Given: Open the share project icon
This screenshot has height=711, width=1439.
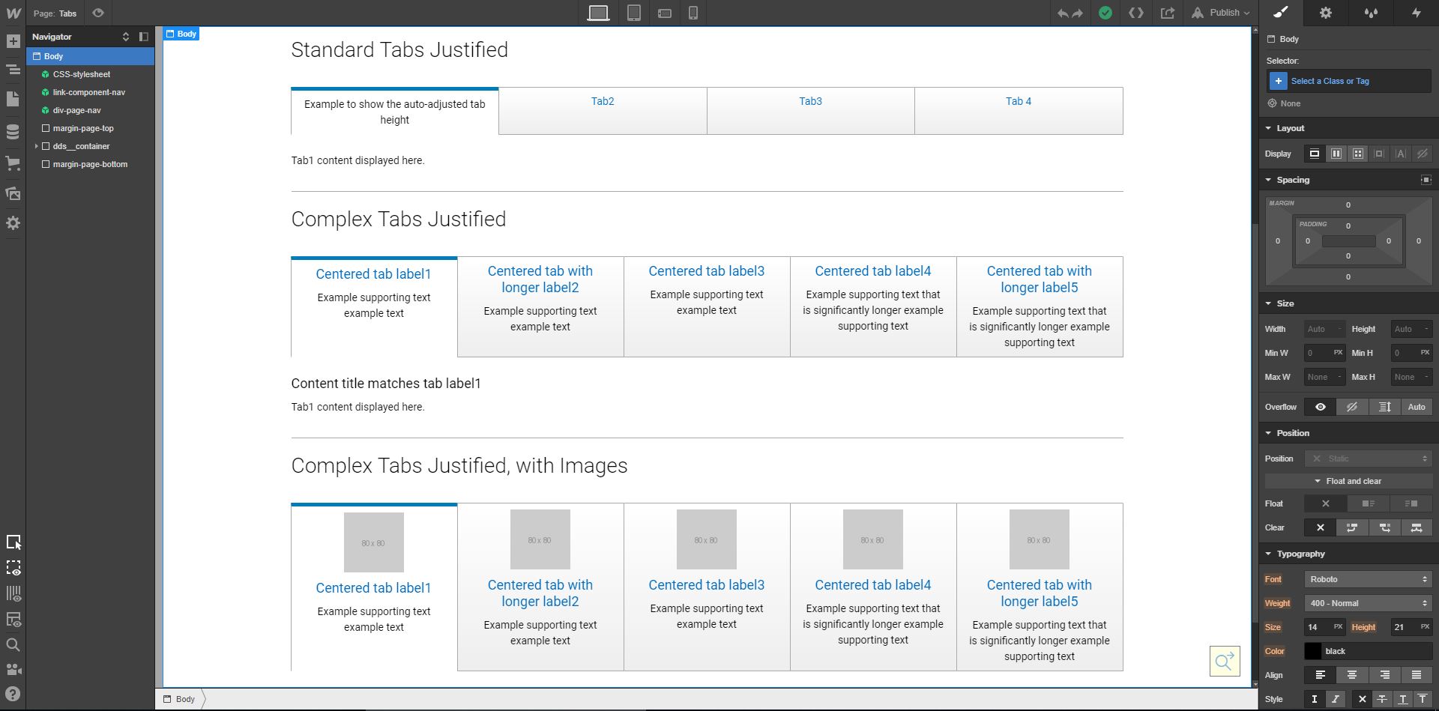Looking at the screenshot, I should coord(1168,13).
